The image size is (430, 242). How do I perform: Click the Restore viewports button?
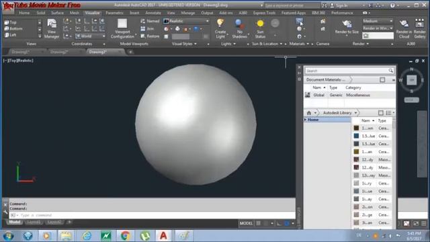150,36
